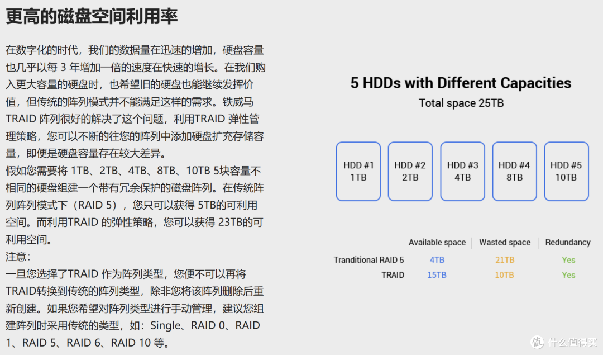Screen dimensions: 603x355
Task: Click the 'TRAID' row label in table
Action: tap(393, 275)
